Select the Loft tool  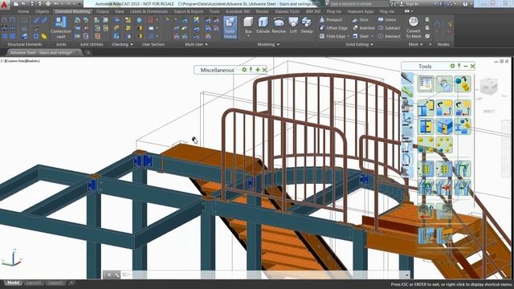coord(293,26)
